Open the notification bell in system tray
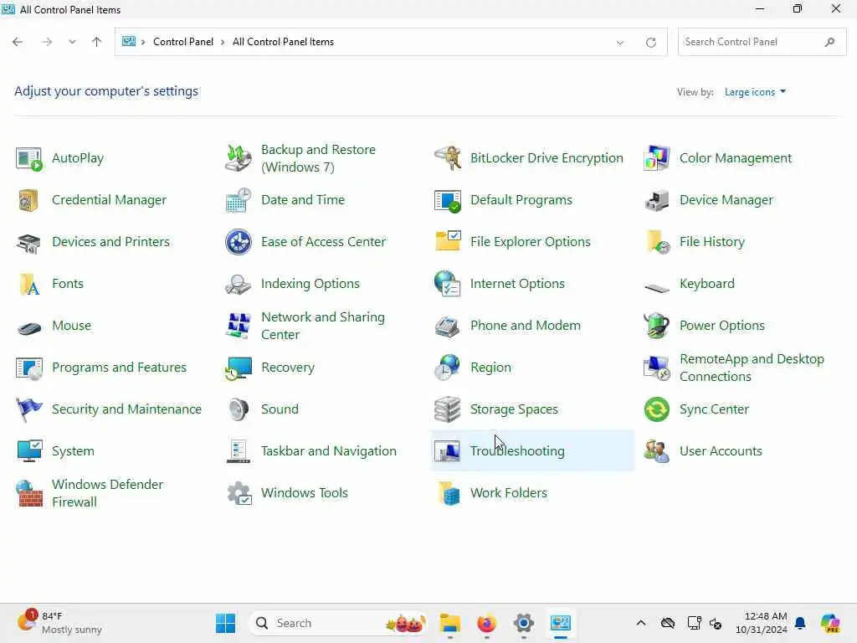Viewport: 857px width, 643px height. pos(800,623)
